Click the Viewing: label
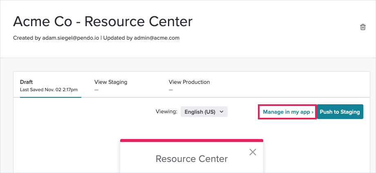Screen dimensions: 376x173 pyautogui.click(x=166, y=112)
